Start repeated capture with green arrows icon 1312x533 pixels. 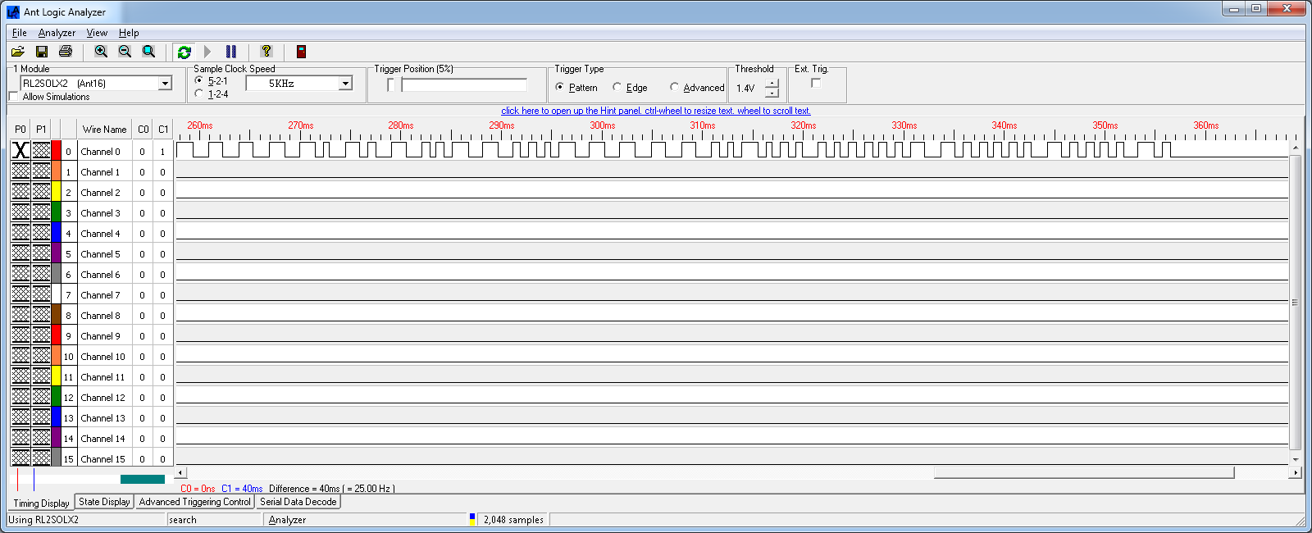[184, 52]
